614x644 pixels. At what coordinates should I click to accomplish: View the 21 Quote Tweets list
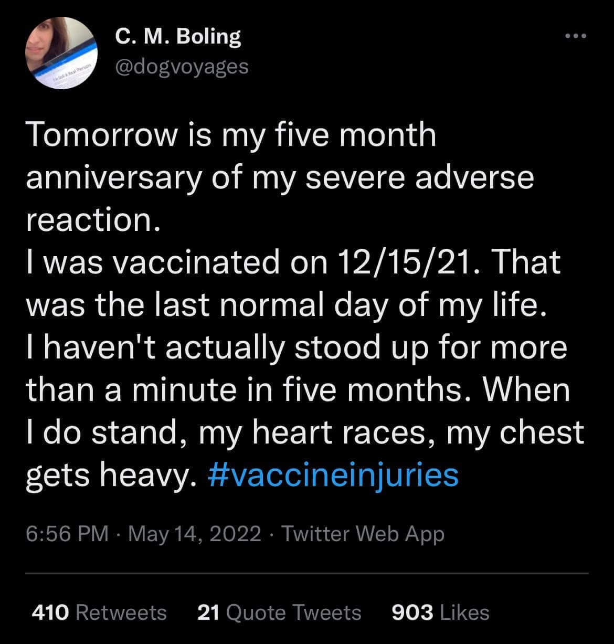279,613
